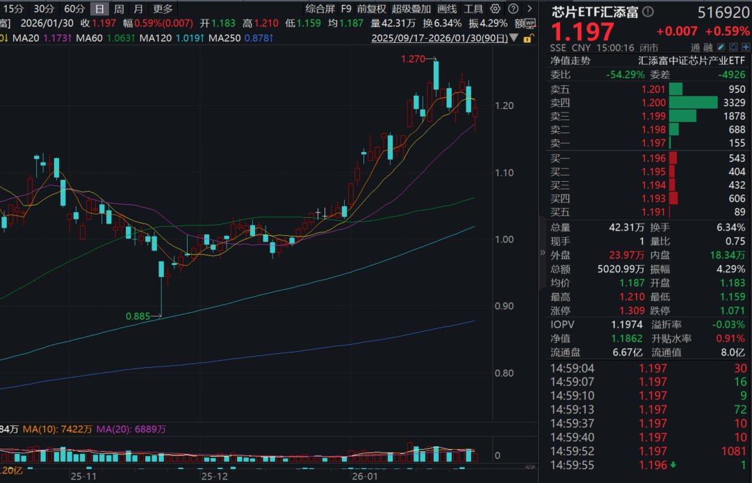
Task: Open the price alert bell icon
Action: tap(733, 47)
